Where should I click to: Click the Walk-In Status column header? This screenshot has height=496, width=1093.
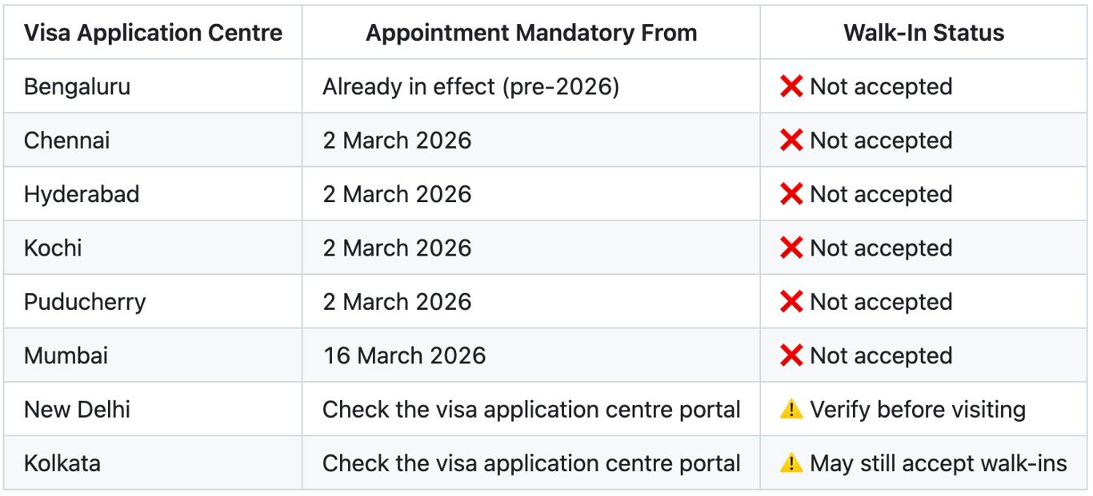(x=923, y=33)
